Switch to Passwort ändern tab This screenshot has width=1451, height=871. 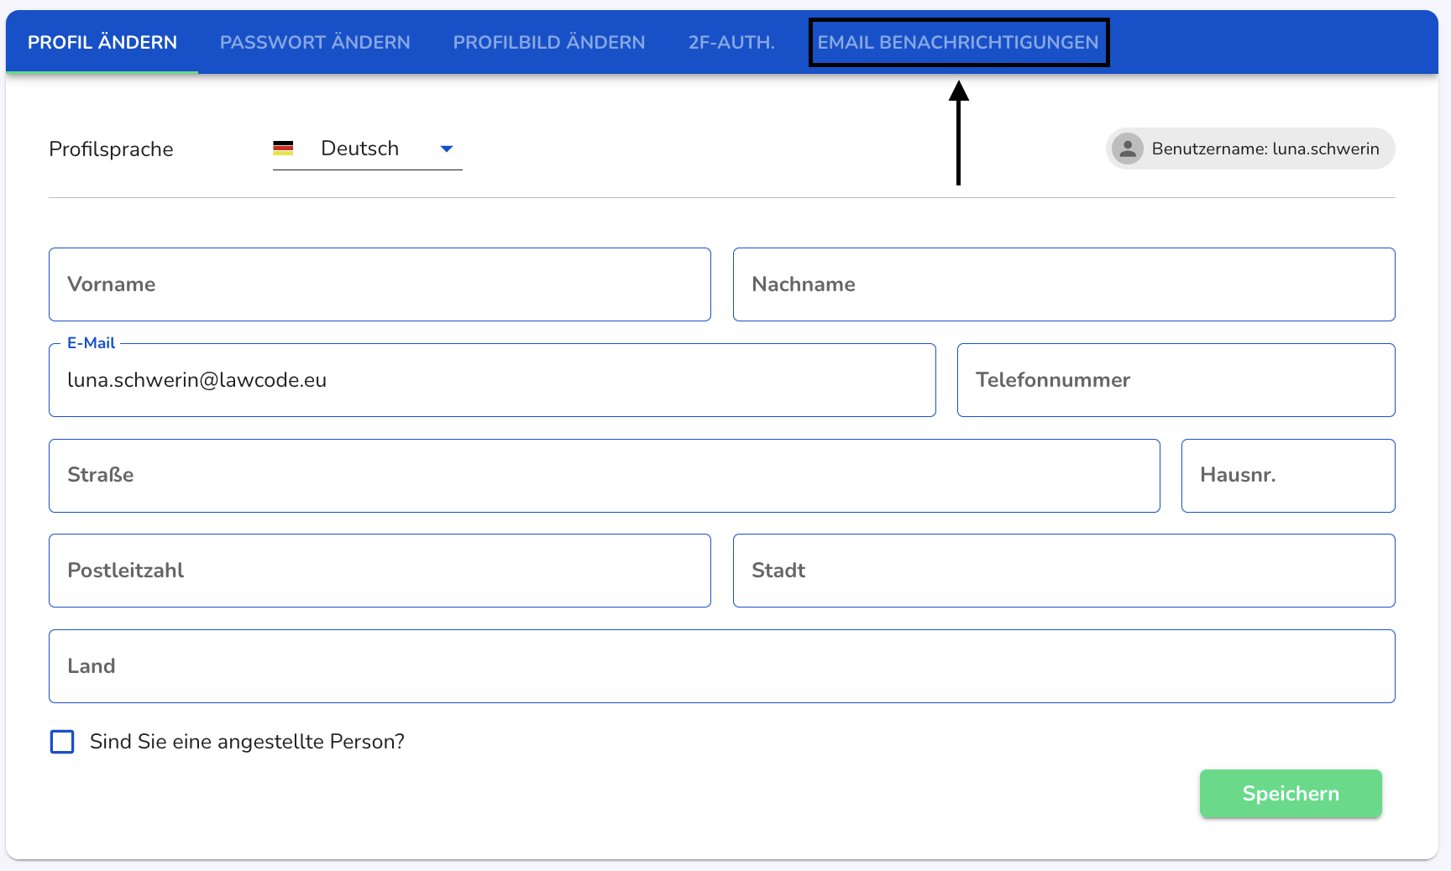tap(315, 42)
